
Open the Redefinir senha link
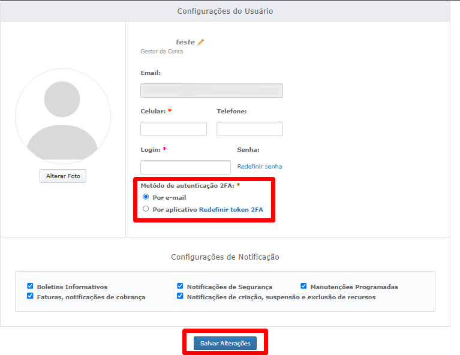point(259,167)
